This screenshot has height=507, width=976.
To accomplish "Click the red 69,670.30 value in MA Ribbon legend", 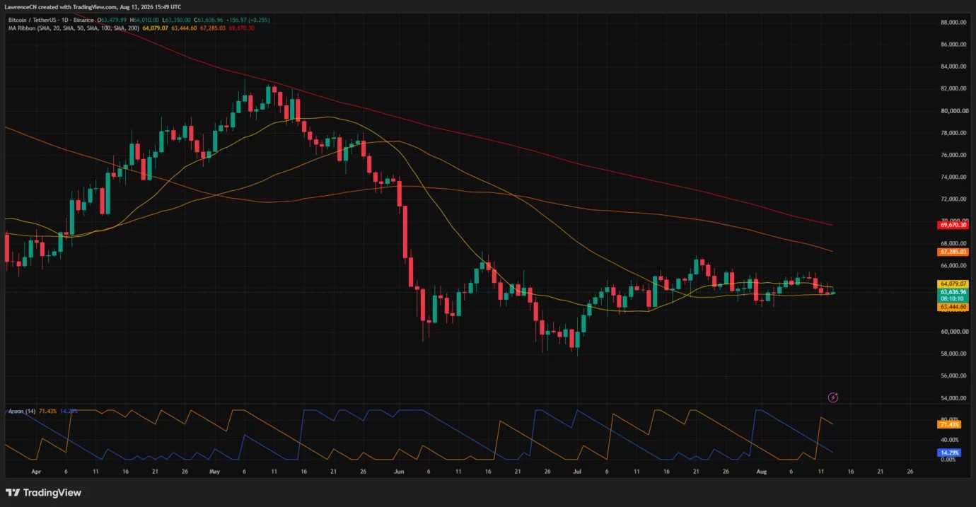I will 241,28.
